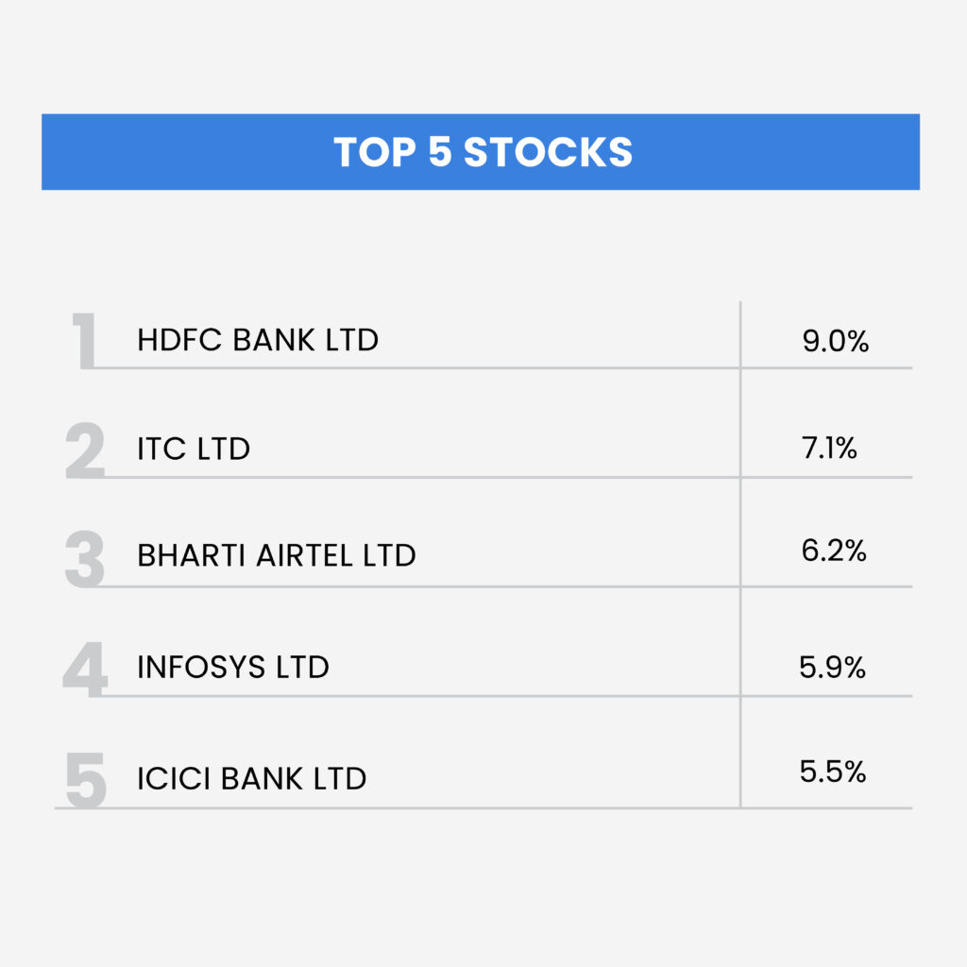Click the word BANK in HDFC row
Image resolution: width=967 pixels, height=967 pixels.
[274, 340]
